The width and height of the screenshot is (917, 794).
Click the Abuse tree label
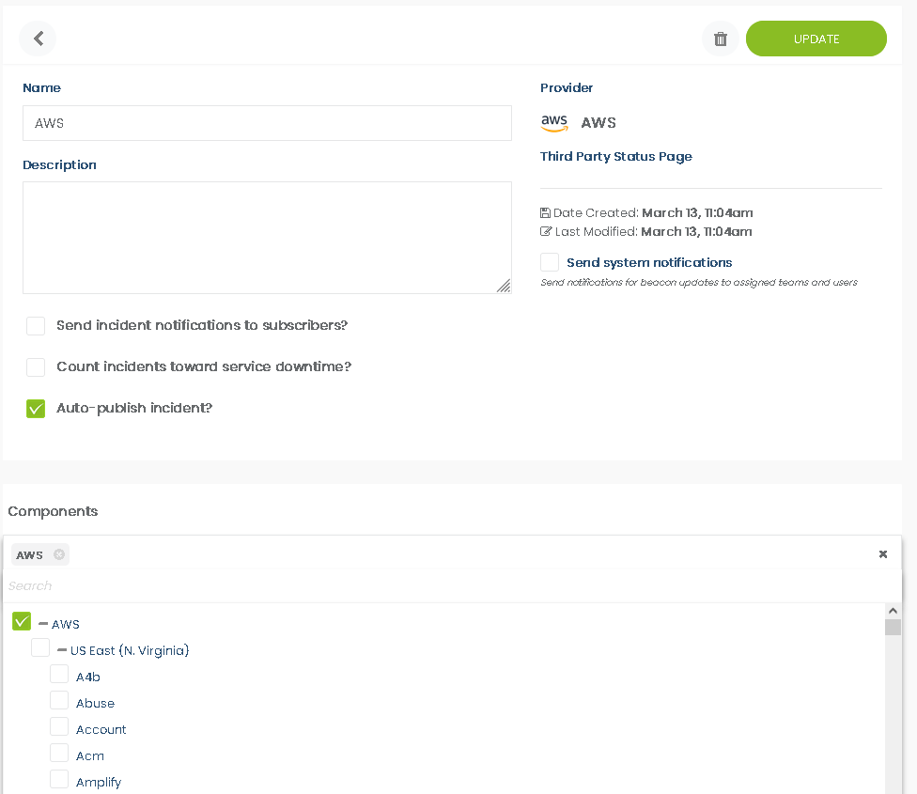coord(95,704)
